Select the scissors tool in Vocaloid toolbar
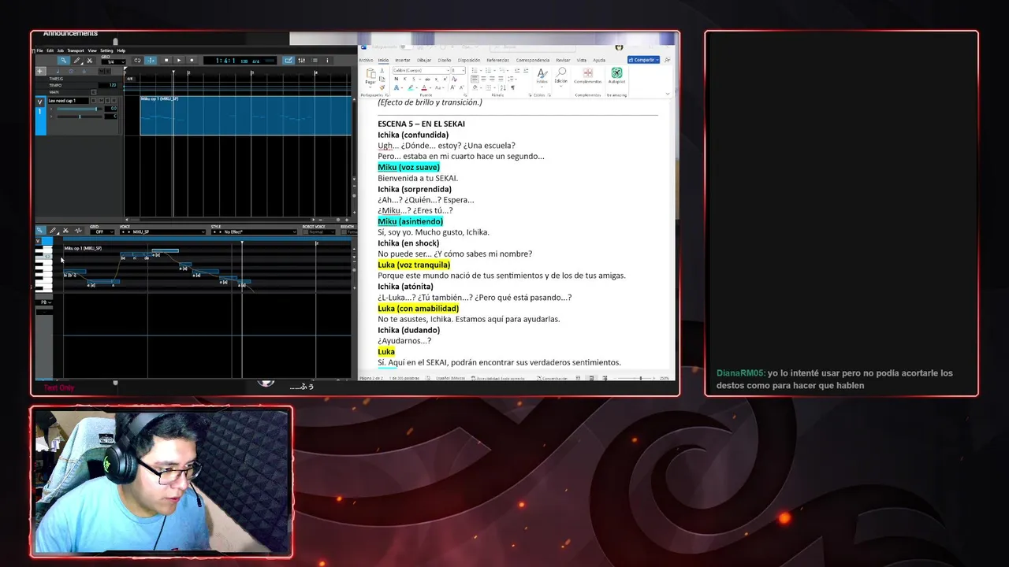Image resolution: width=1009 pixels, height=567 pixels. point(90,61)
